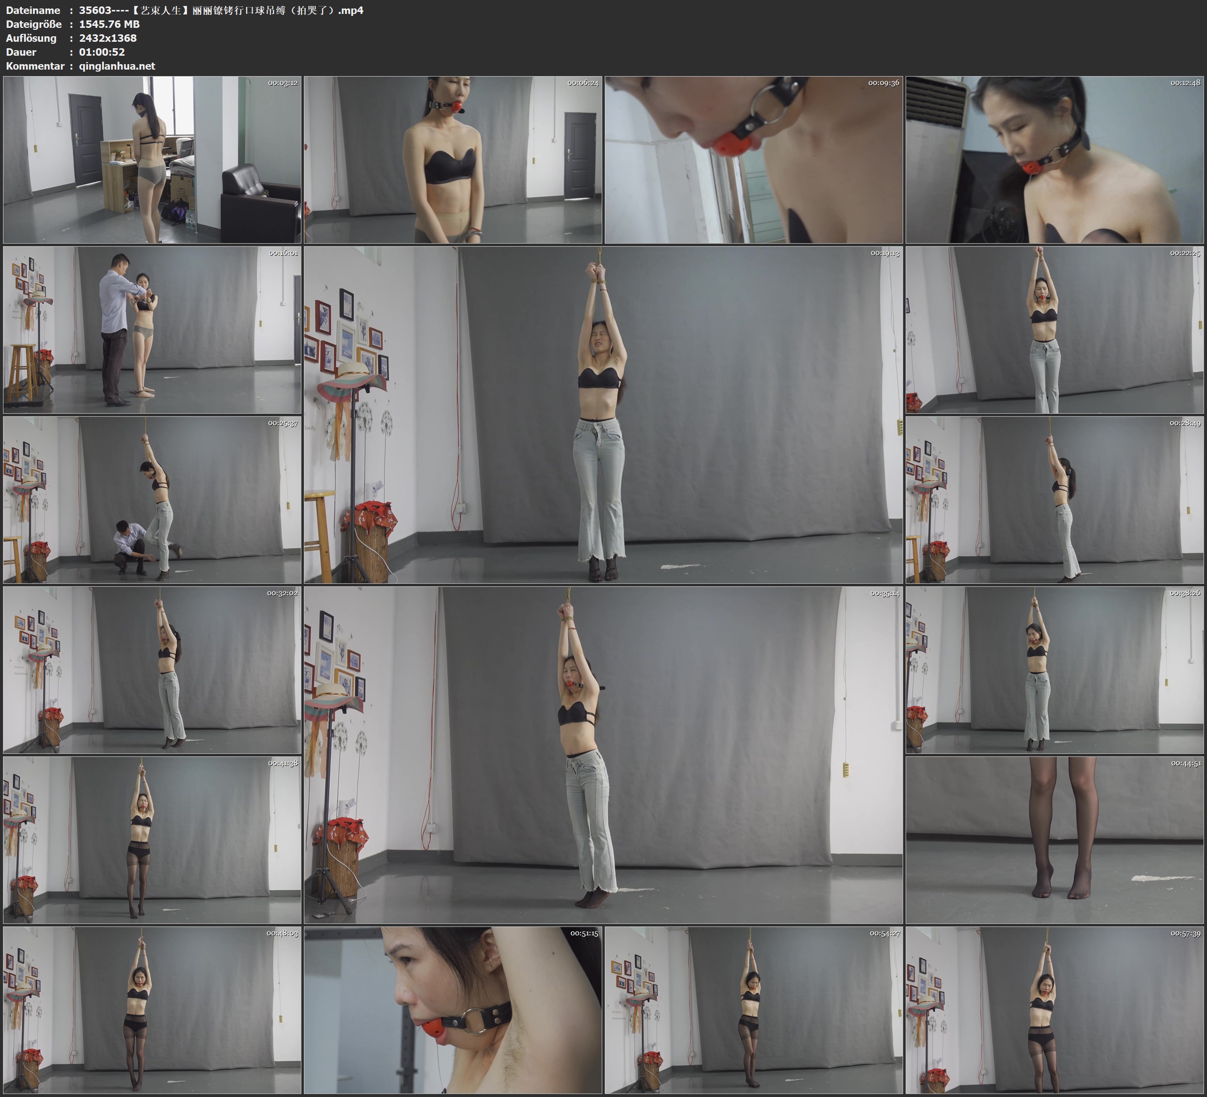Screen dimensions: 1207x1097
Task: Open the 00:41:38 thumbnail
Action: pos(152,839)
